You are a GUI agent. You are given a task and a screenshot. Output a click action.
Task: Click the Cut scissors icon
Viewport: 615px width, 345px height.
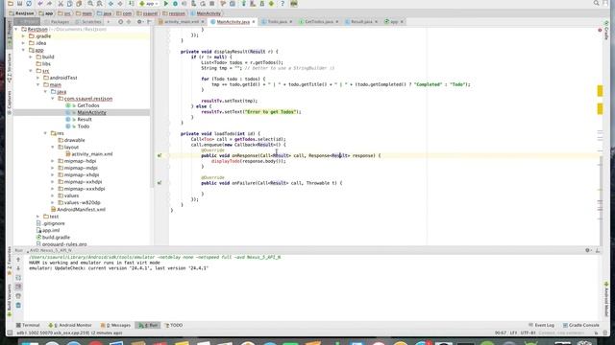click(x=61, y=4)
